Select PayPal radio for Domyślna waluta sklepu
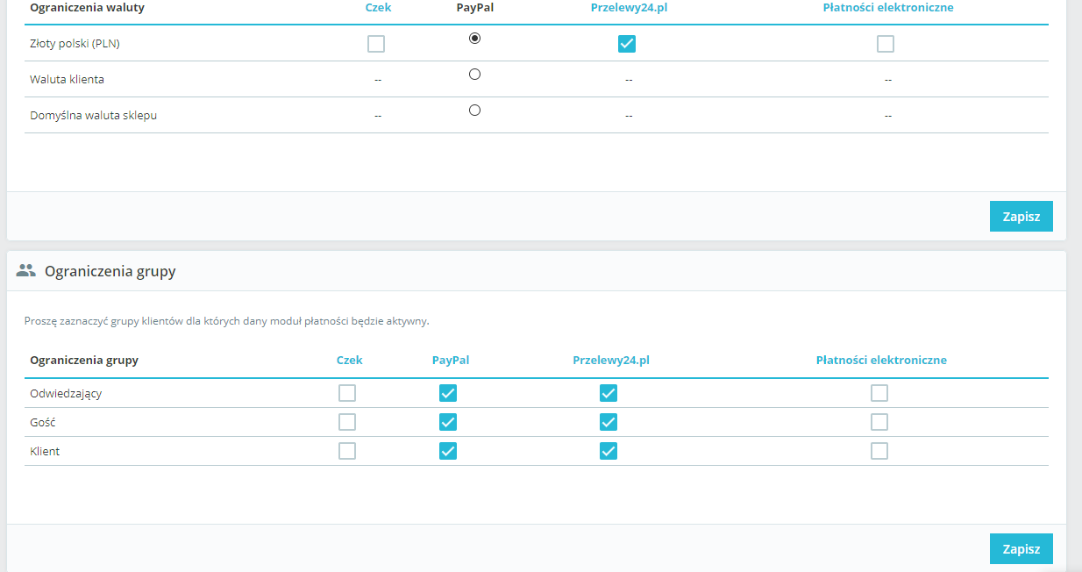 point(474,111)
